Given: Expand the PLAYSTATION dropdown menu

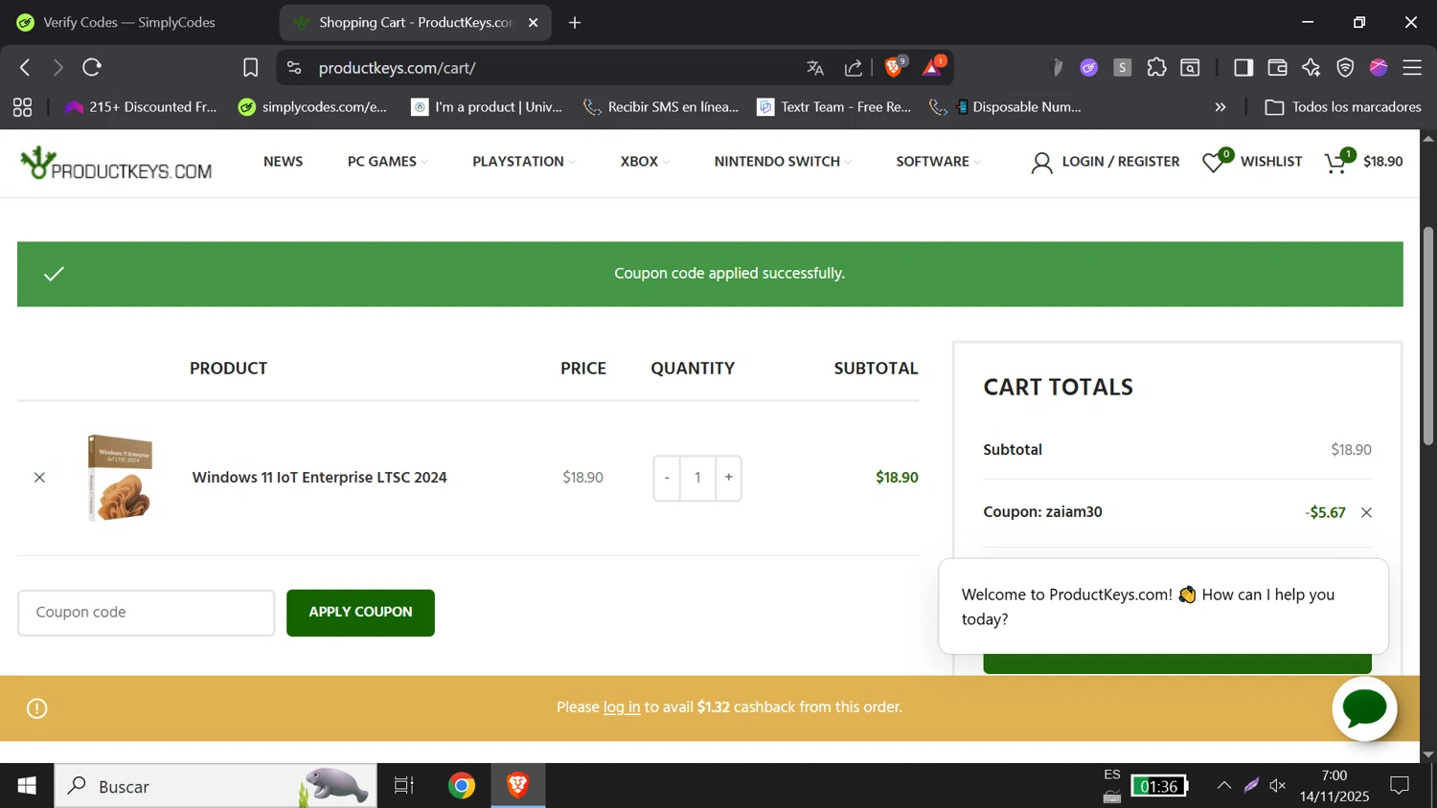Looking at the screenshot, I should [524, 161].
